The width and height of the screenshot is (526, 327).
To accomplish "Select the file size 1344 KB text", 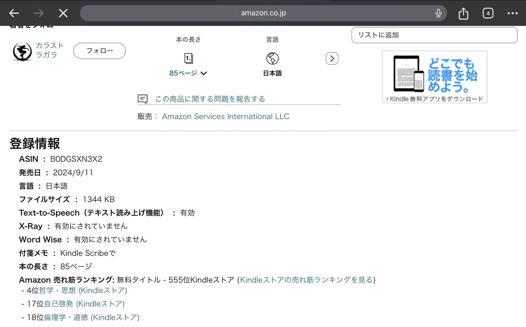I will 99,200.
